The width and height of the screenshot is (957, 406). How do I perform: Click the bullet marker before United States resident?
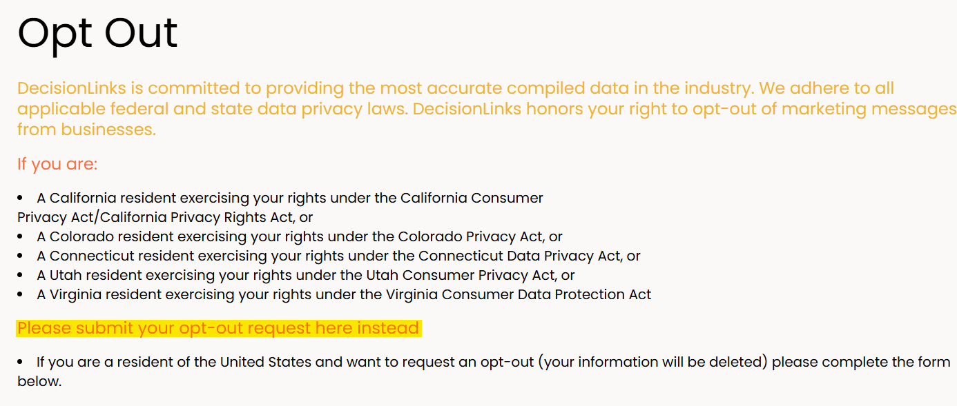pos(21,363)
